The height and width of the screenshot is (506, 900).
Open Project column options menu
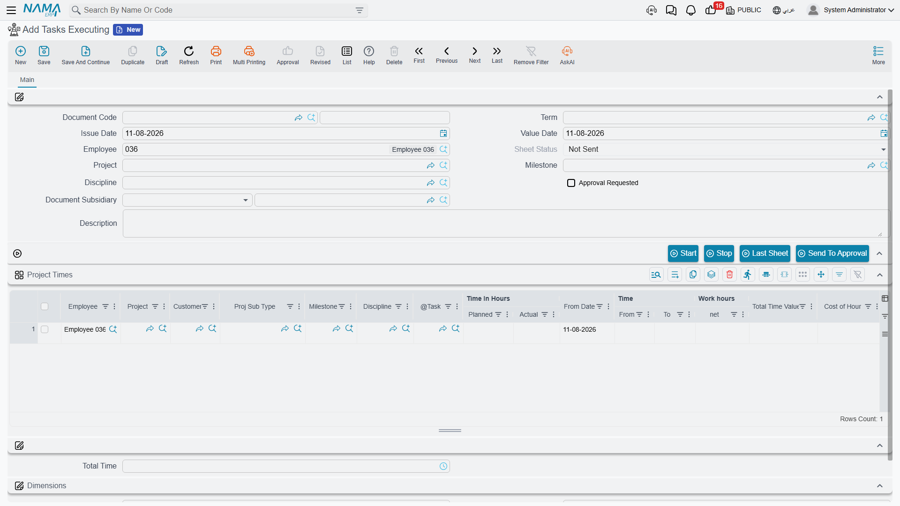pos(164,306)
